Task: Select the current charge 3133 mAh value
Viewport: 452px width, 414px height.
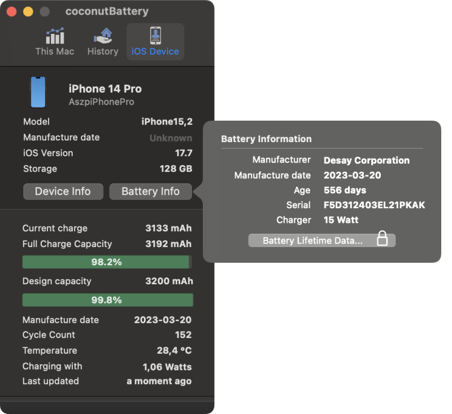Action: pyautogui.click(x=168, y=228)
